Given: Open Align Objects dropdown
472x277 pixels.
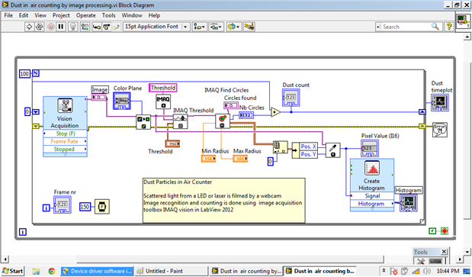Looking at the screenshot, I should coord(199,27).
